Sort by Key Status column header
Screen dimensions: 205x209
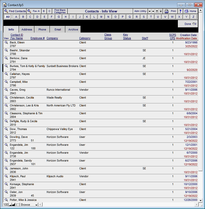point(127,36)
